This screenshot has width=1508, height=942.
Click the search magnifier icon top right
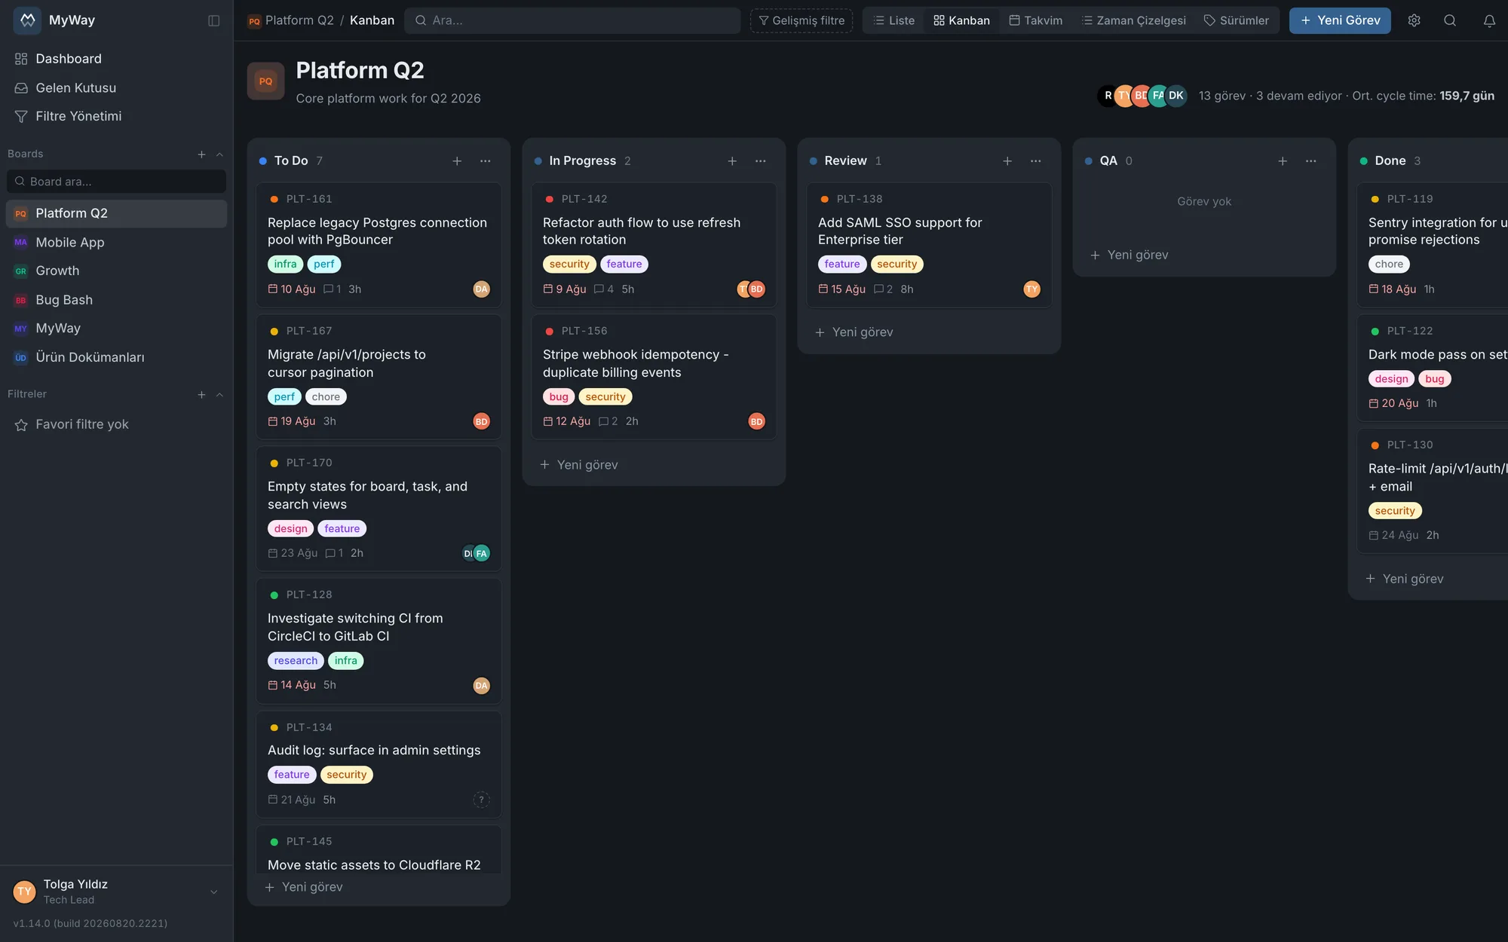(x=1449, y=20)
